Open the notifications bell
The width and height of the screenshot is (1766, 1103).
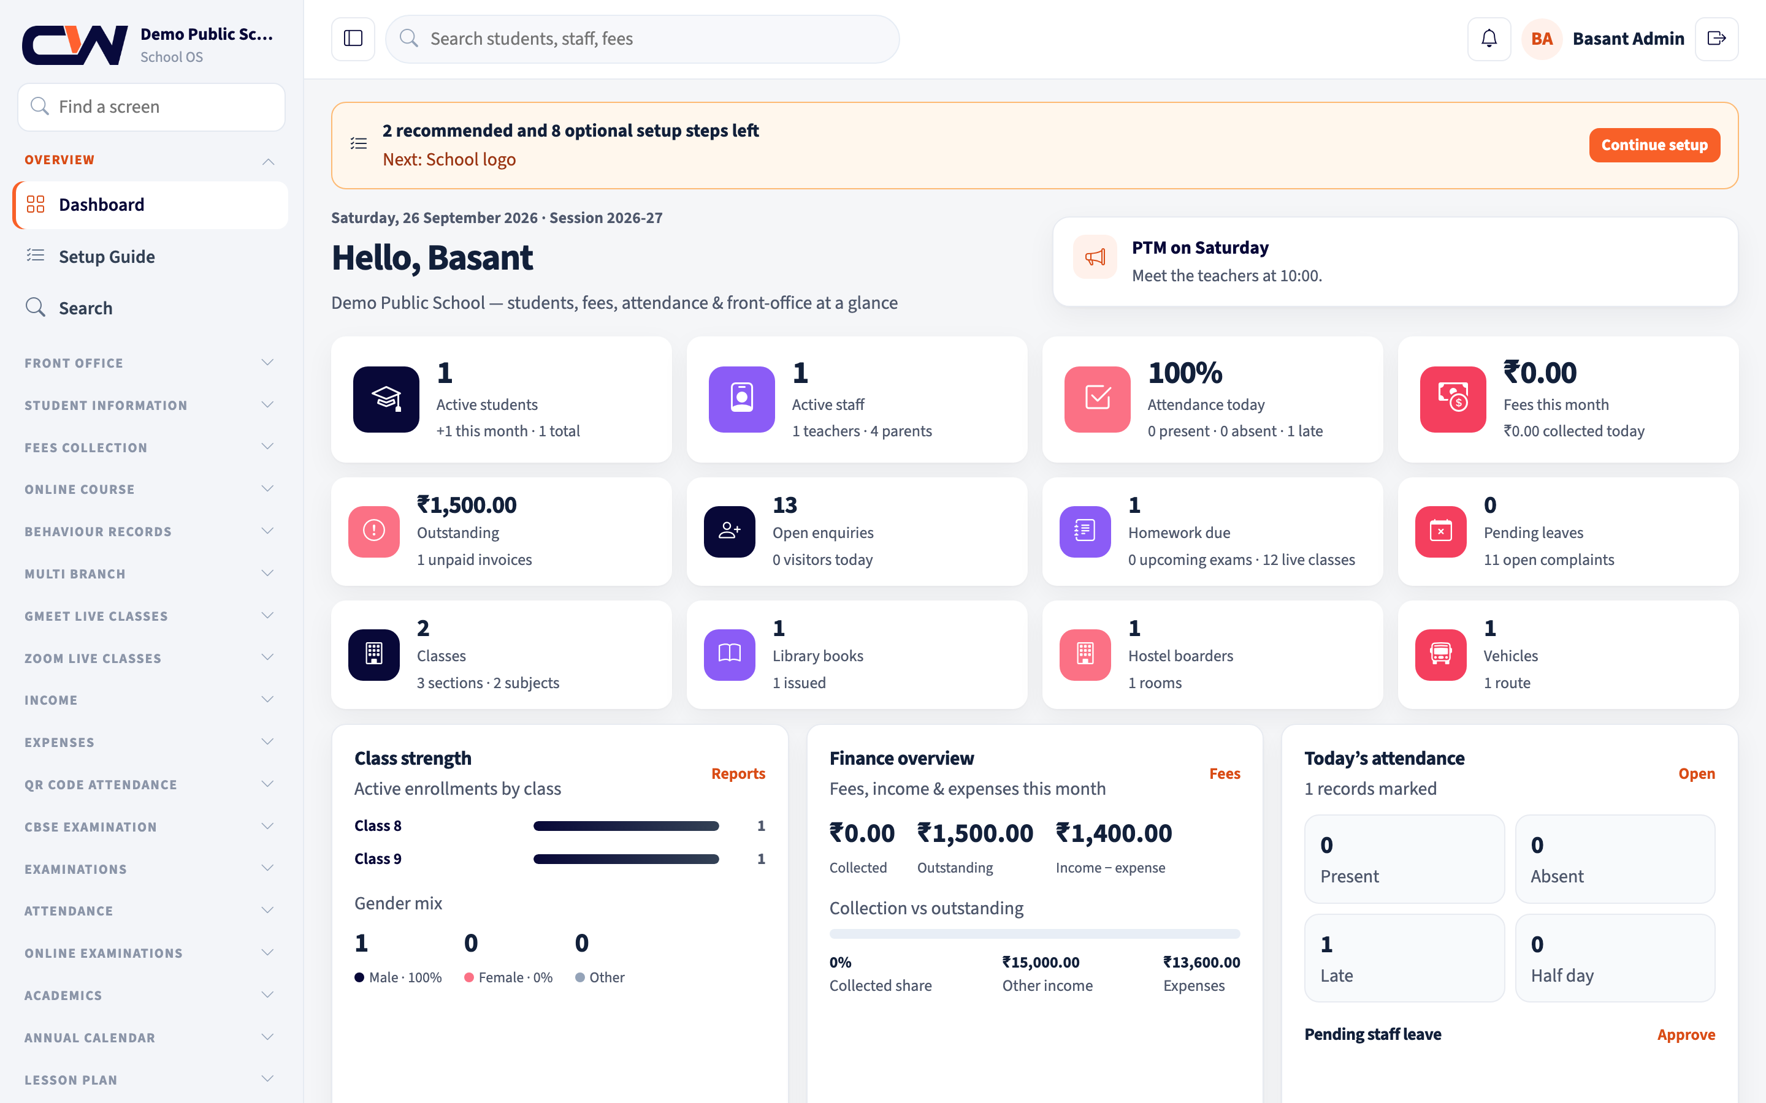click(1489, 39)
